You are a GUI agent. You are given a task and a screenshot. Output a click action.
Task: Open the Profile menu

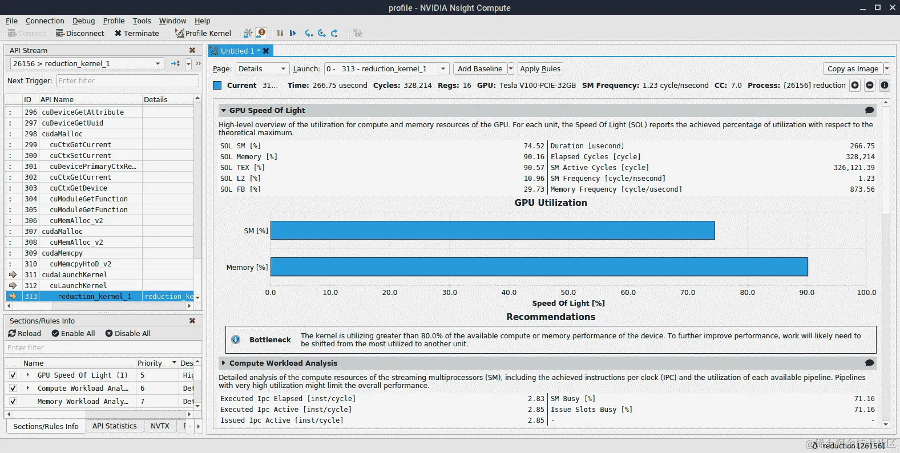[x=114, y=21]
